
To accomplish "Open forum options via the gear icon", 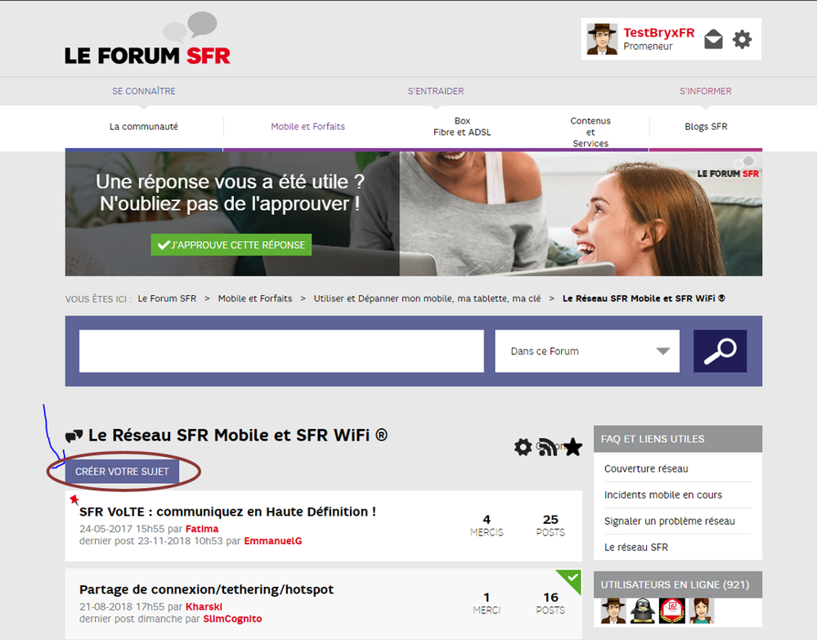I will pyautogui.click(x=523, y=447).
